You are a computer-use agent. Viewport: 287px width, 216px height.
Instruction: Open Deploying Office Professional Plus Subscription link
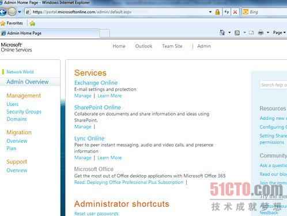[x=129, y=182]
